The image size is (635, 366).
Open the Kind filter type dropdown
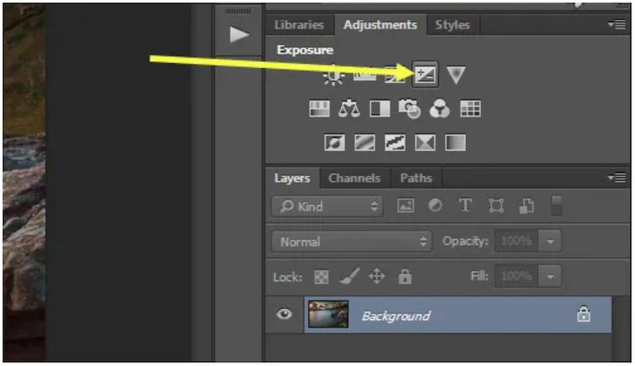(x=328, y=207)
